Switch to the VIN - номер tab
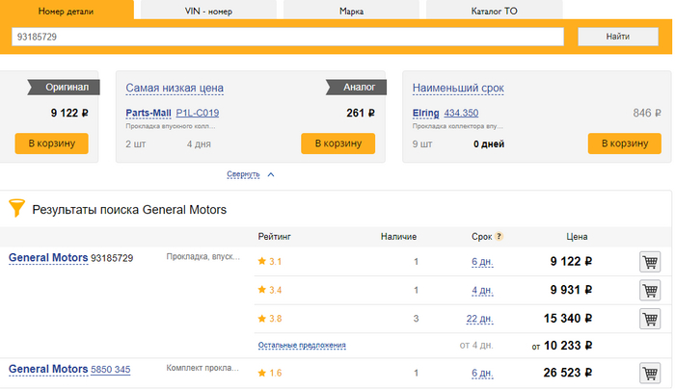This screenshot has width=675, height=389. (208, 11)
